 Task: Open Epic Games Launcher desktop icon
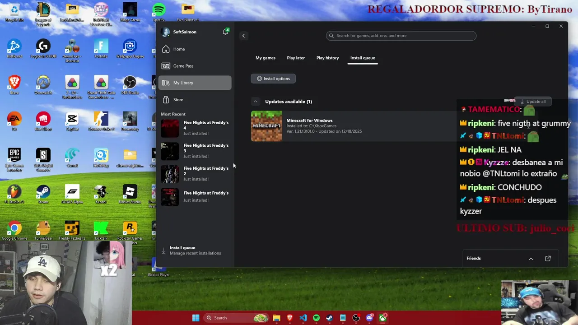(14, 160)
